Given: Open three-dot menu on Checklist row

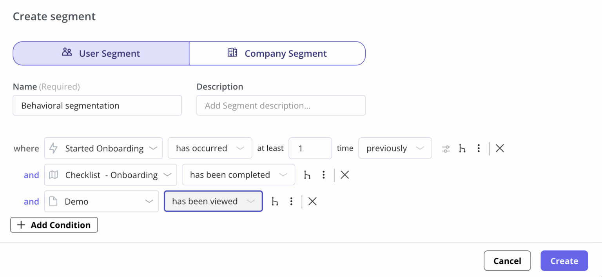Looking at the screenshot, I should (x=323, y=175).
